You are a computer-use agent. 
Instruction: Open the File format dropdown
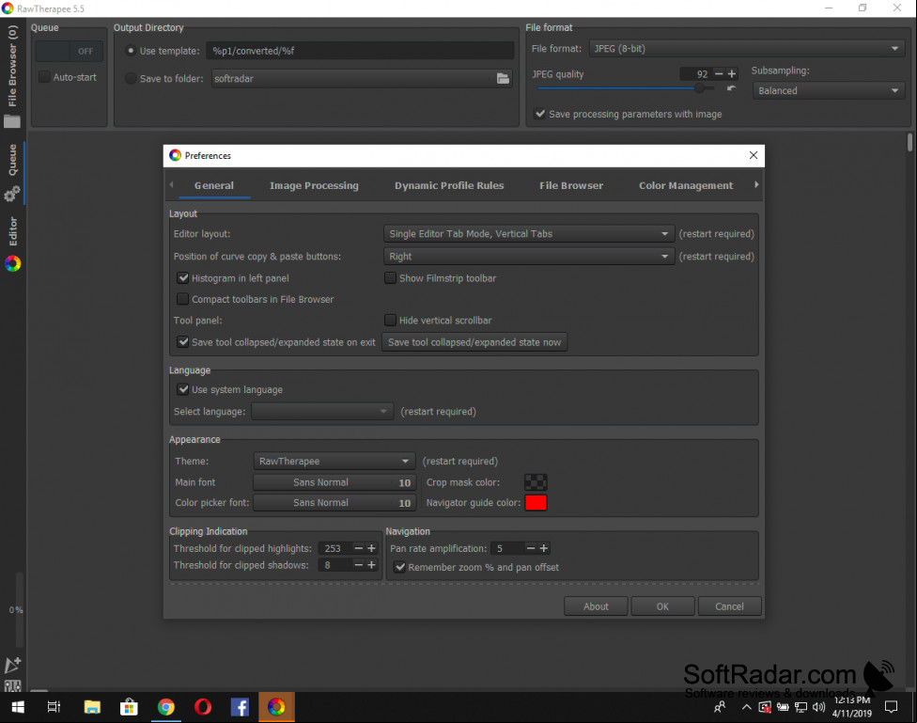tap(747, 49)
